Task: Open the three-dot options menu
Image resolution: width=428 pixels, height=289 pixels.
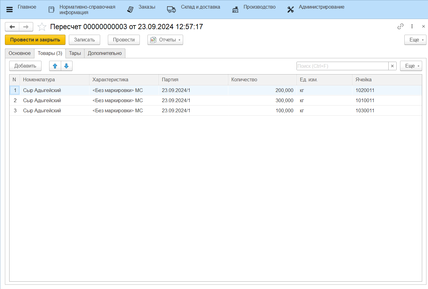Action: tap(412, 26)
